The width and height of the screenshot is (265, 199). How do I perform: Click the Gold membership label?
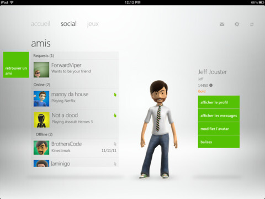coord(202,91)
